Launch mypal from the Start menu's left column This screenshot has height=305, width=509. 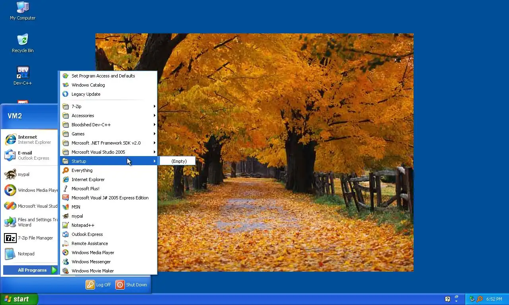30,174
